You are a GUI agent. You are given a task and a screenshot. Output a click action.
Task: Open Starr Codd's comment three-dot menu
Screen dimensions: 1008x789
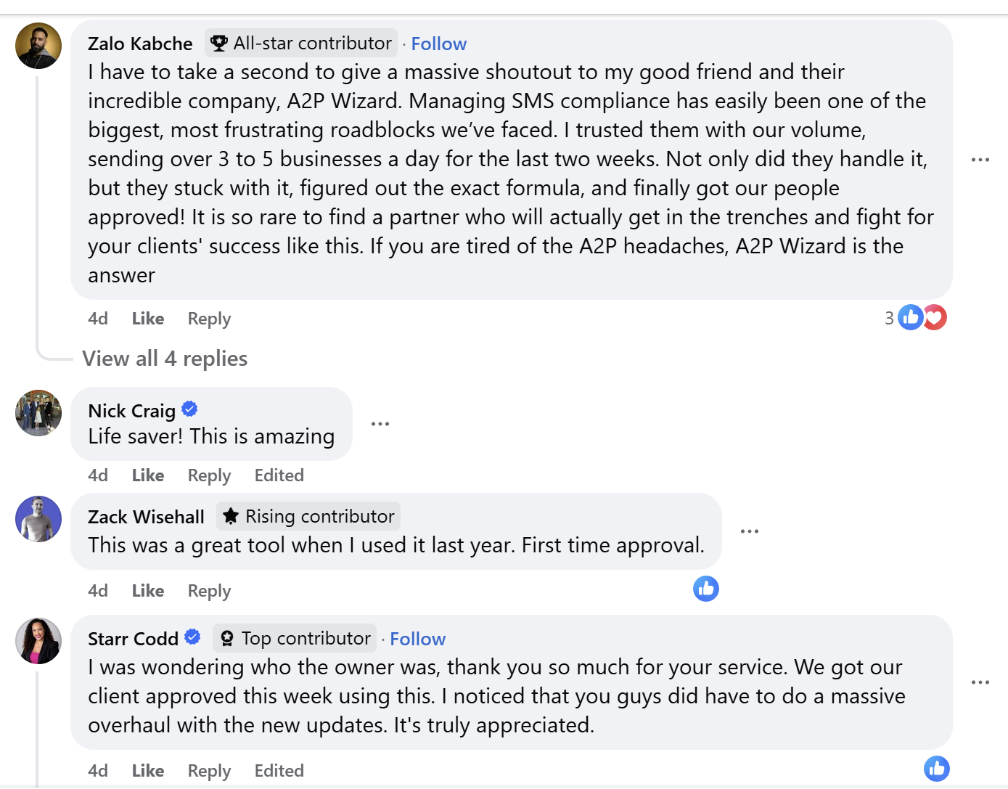coord(980,682)
